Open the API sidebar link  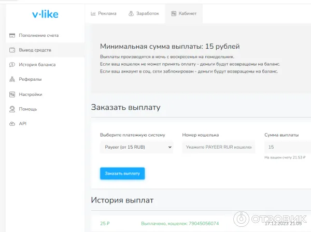[45, 124]
